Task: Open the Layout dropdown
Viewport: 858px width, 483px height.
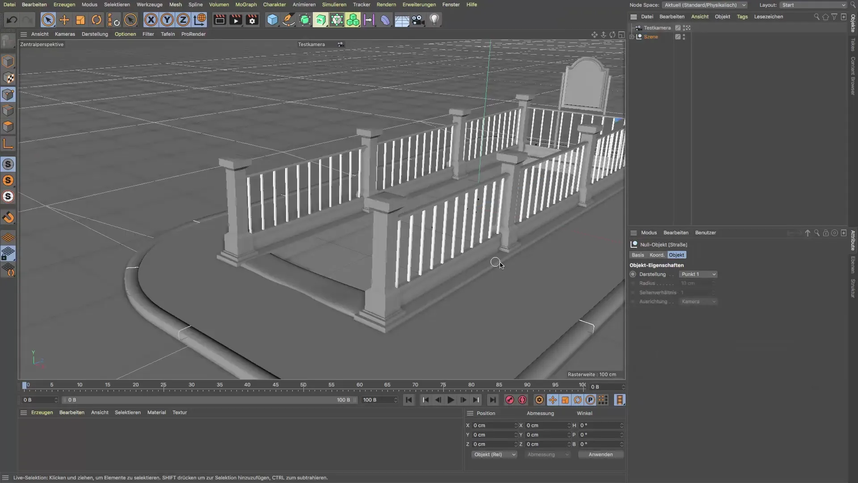Action: click(813, 5)
